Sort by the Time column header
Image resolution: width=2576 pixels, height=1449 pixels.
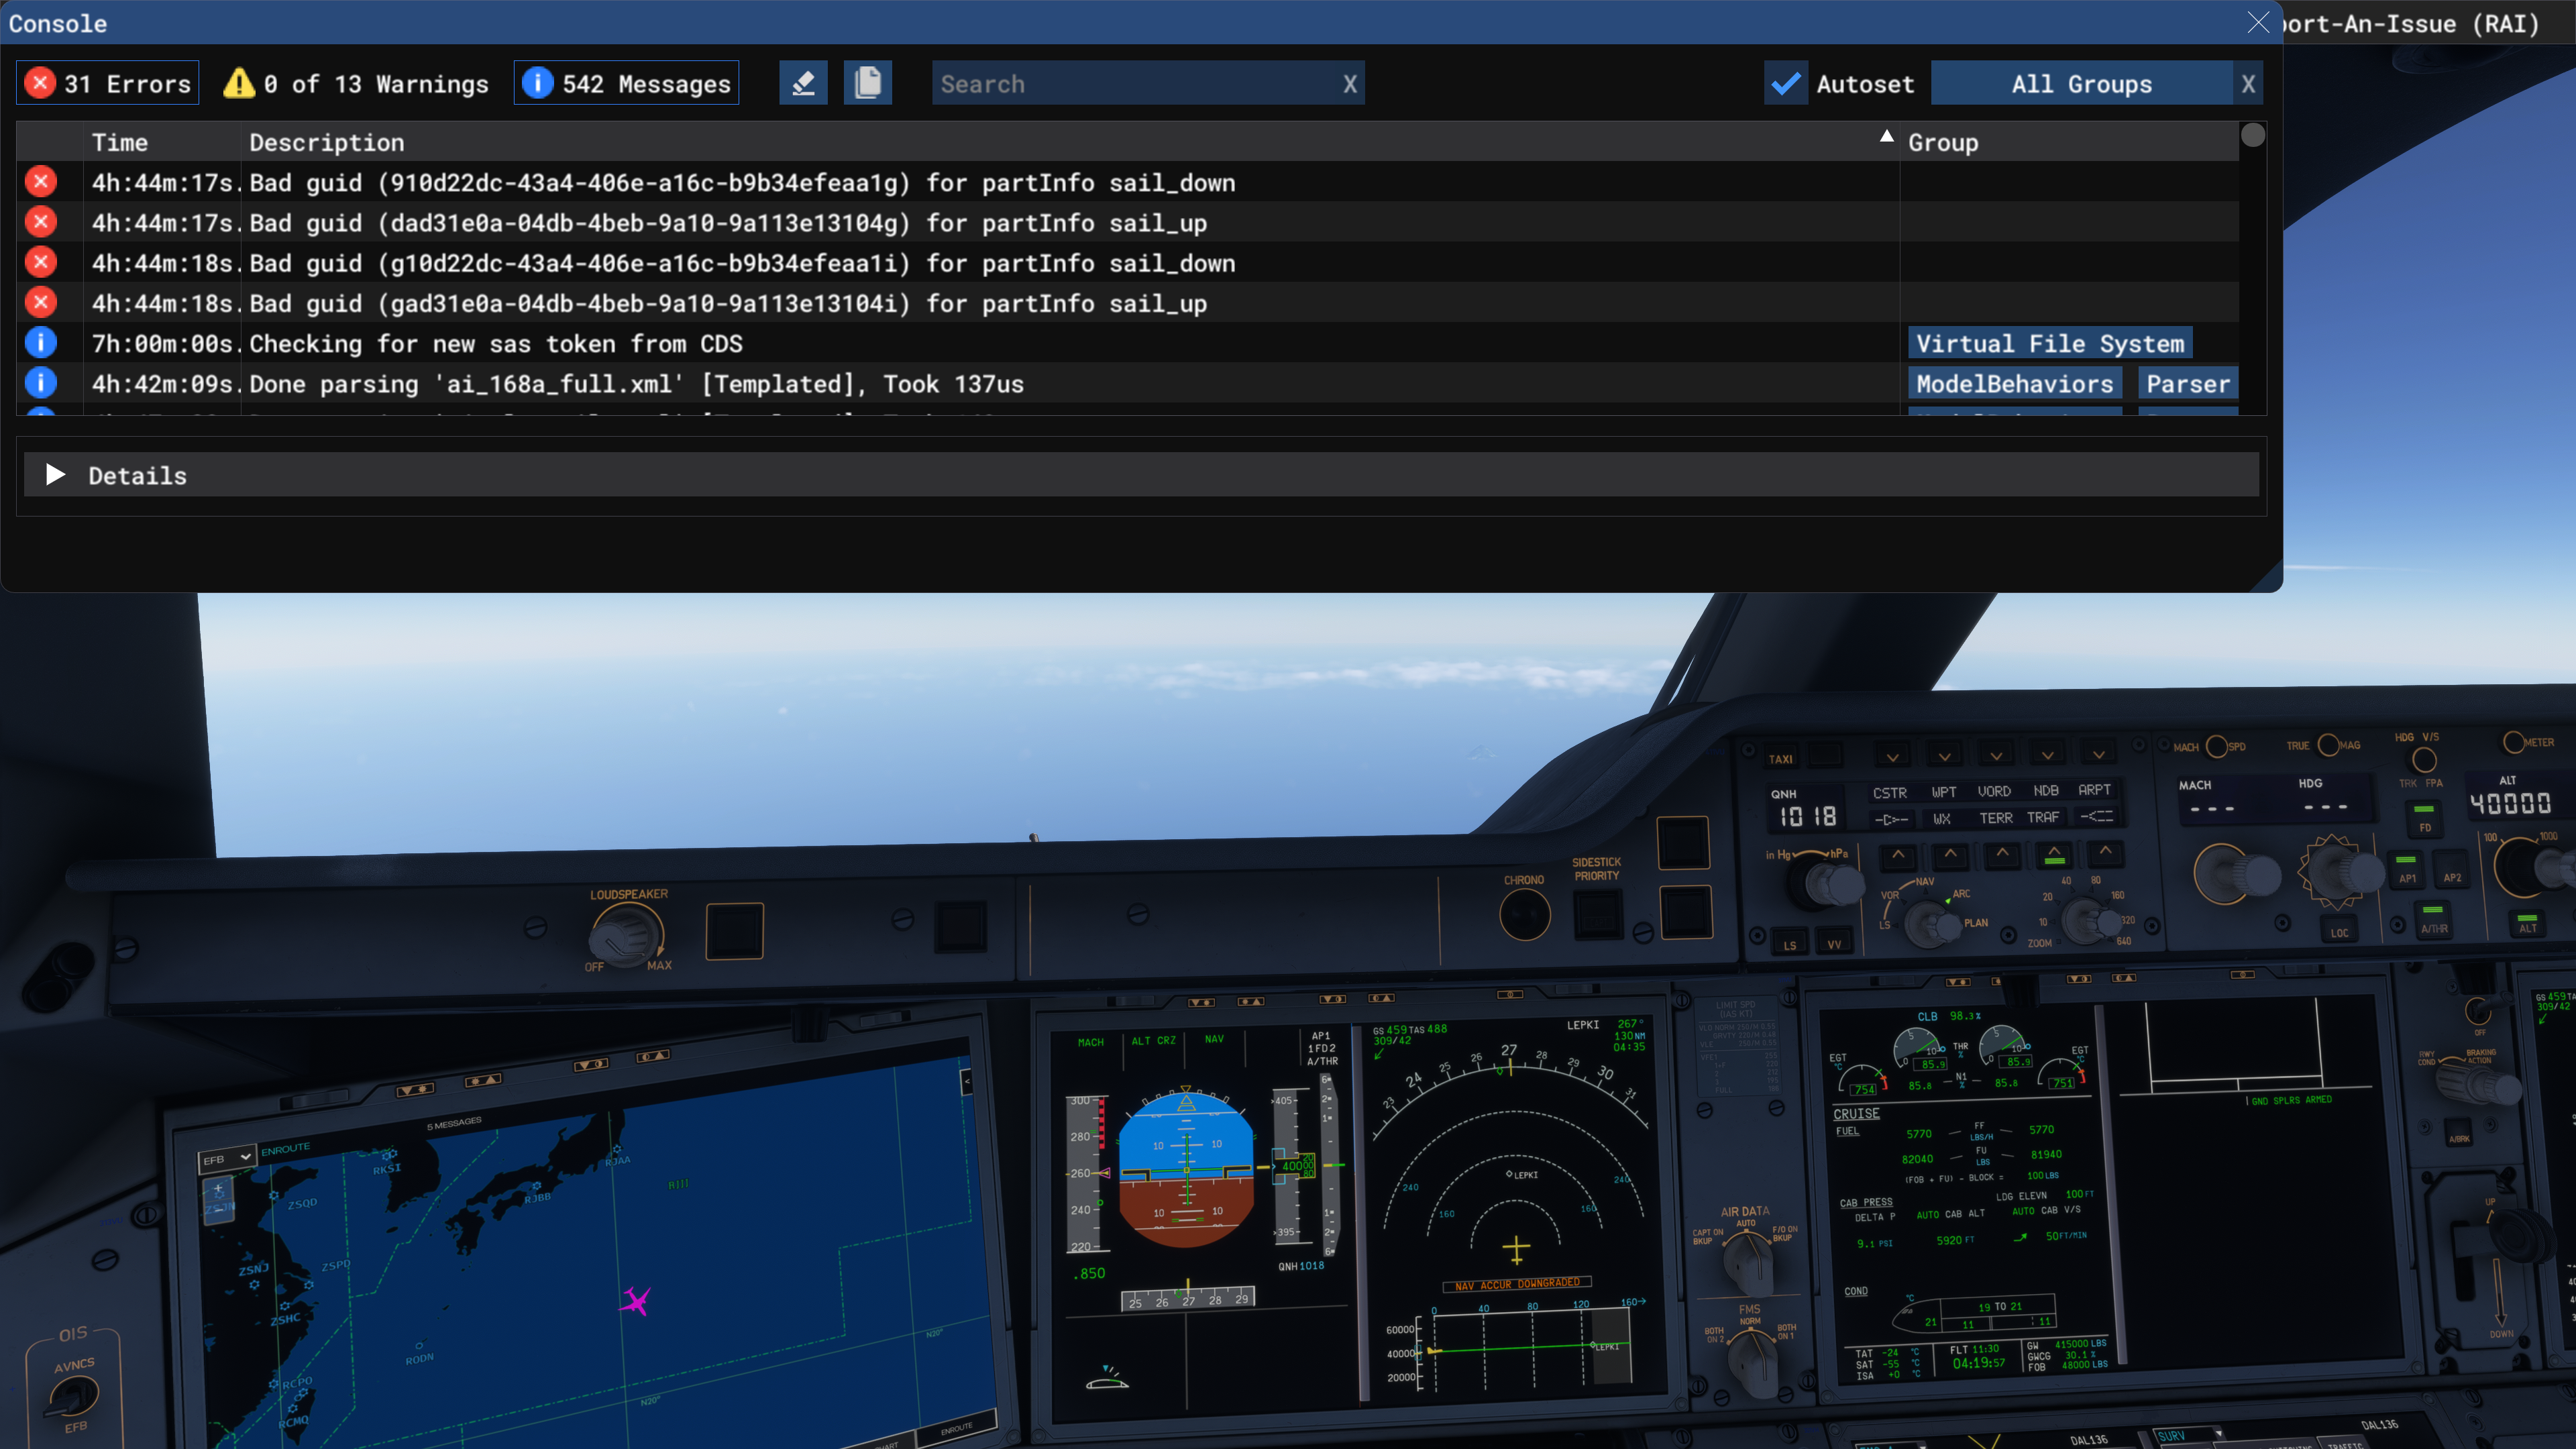[x=120, y=142]
